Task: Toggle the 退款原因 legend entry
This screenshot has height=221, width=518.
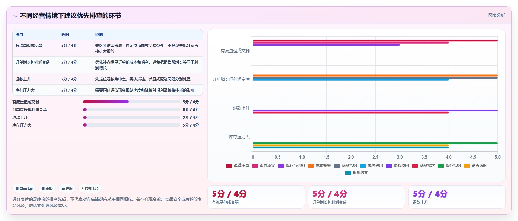Action: [x=397, y=166]
